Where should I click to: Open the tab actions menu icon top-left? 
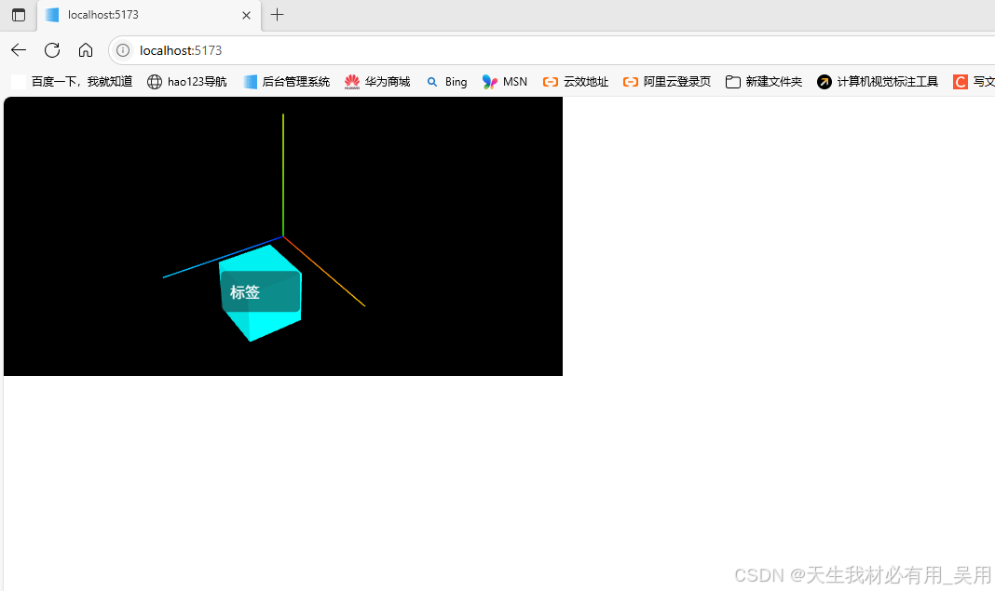18,15
